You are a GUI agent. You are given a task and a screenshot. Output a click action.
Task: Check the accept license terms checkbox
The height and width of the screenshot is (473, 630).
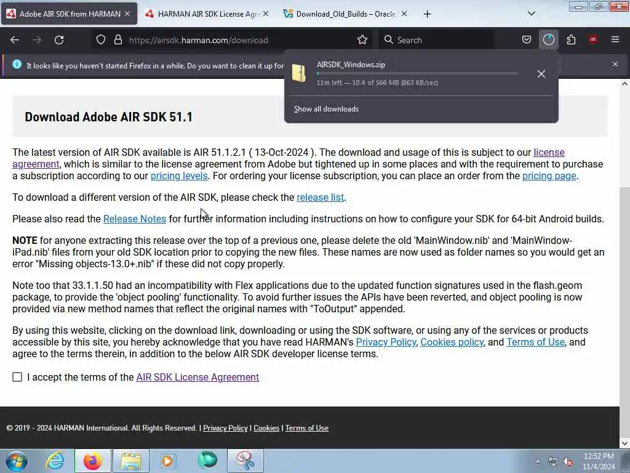tap(17, 377)
